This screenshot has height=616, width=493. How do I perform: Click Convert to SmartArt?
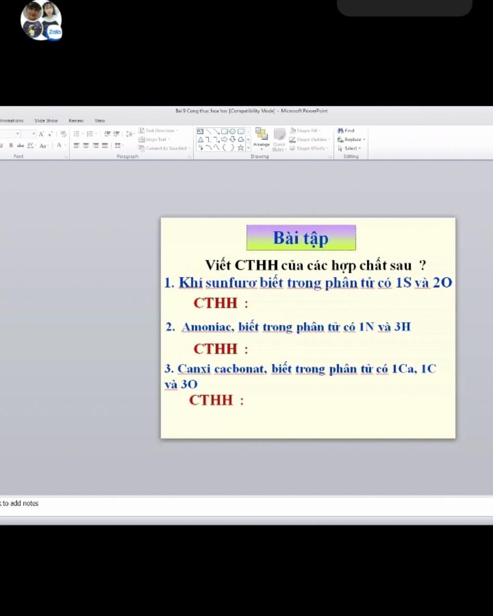click(x=164, y=148)
